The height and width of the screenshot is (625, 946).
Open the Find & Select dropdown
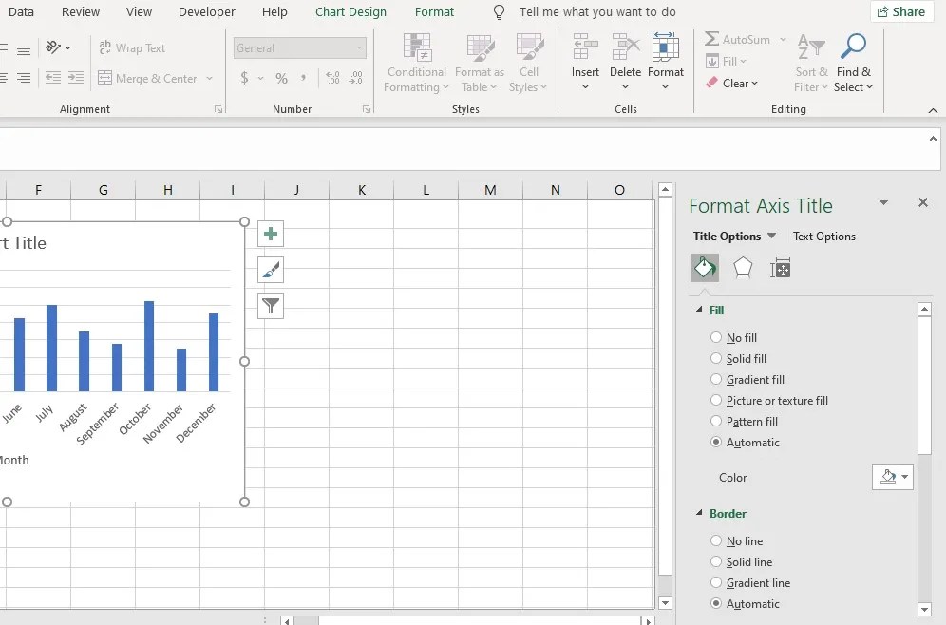(853, 62)
